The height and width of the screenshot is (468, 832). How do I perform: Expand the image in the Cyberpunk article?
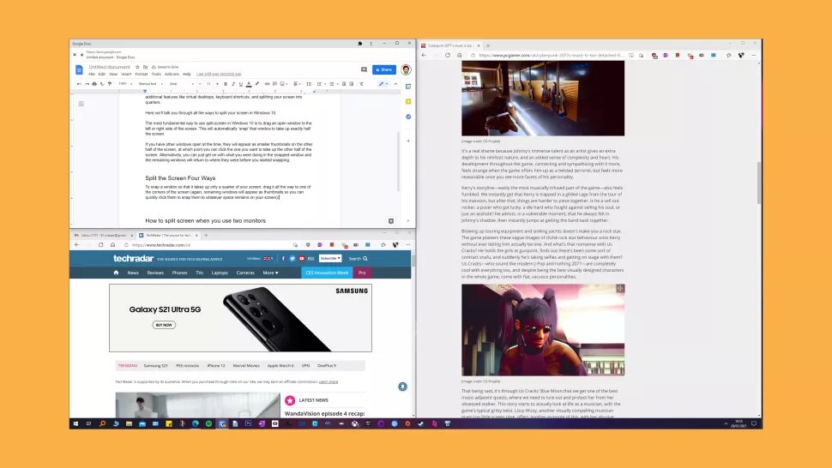[x=620, y=290]
